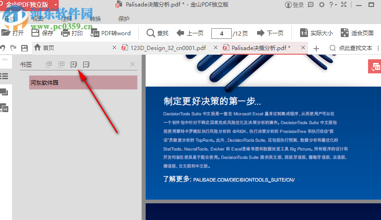Set view to 适合页面
This screenshot has height=220, width=381.
click(357, 33)
